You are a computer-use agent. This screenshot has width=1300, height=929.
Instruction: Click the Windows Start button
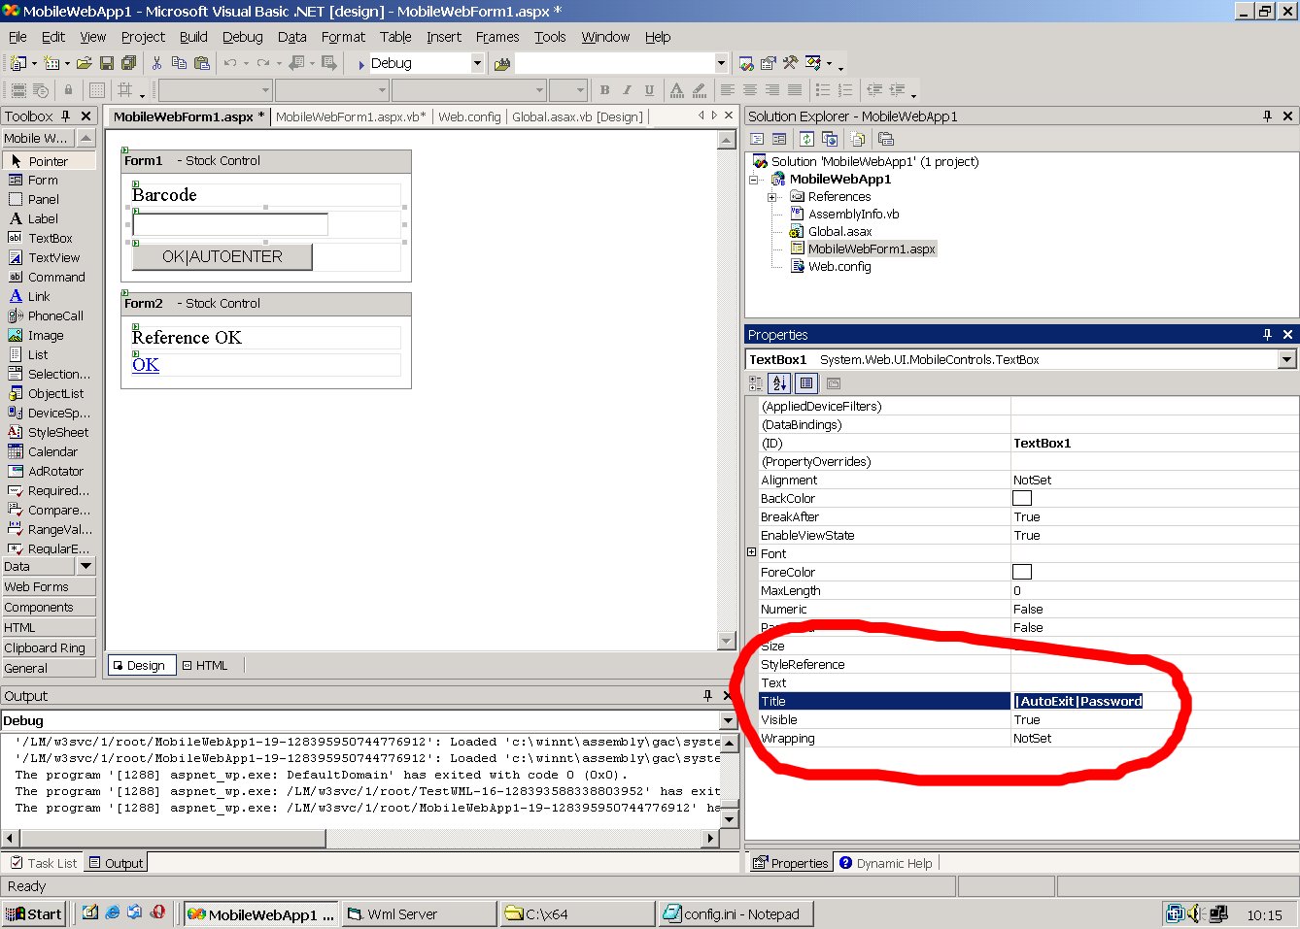click(35, 913)
